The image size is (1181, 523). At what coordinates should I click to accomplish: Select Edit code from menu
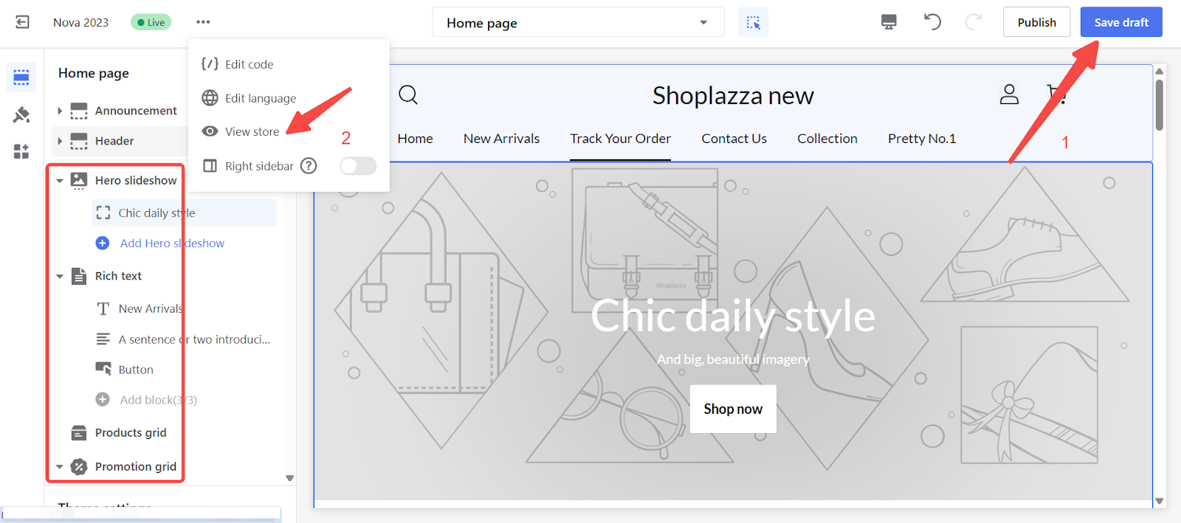[249, 64]
